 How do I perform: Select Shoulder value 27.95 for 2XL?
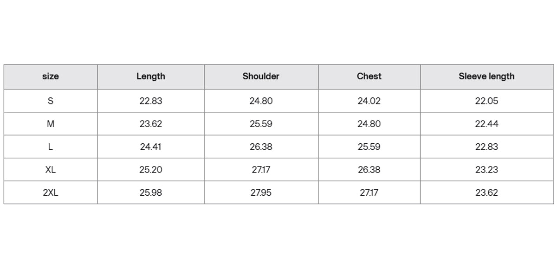[261, 192]
